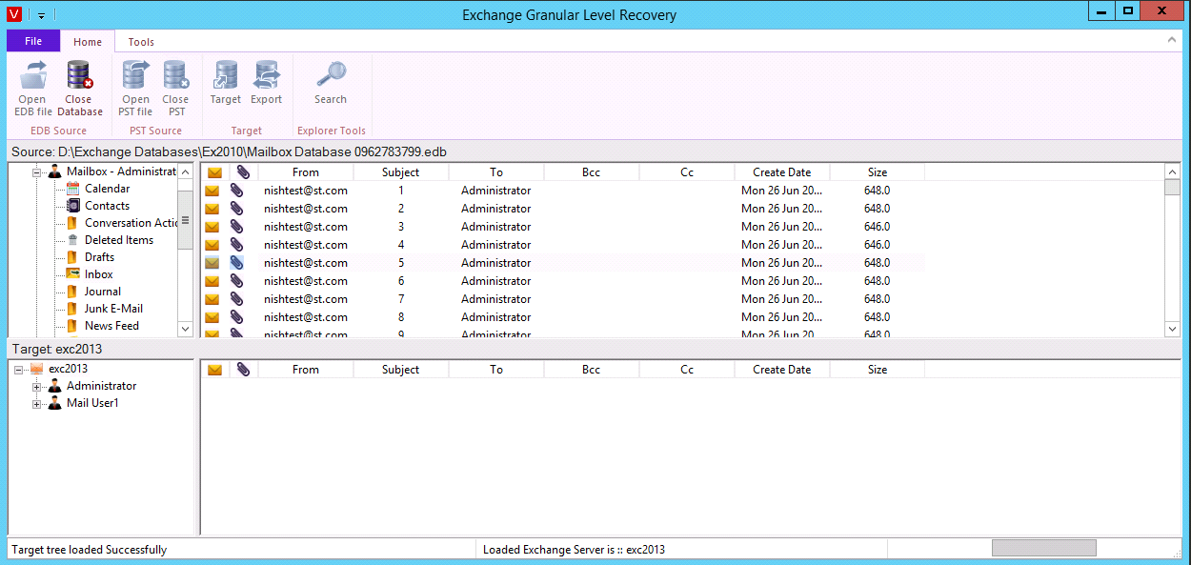Open the Calendar folder
The image size is (1191, 565).
click(107, 189)
